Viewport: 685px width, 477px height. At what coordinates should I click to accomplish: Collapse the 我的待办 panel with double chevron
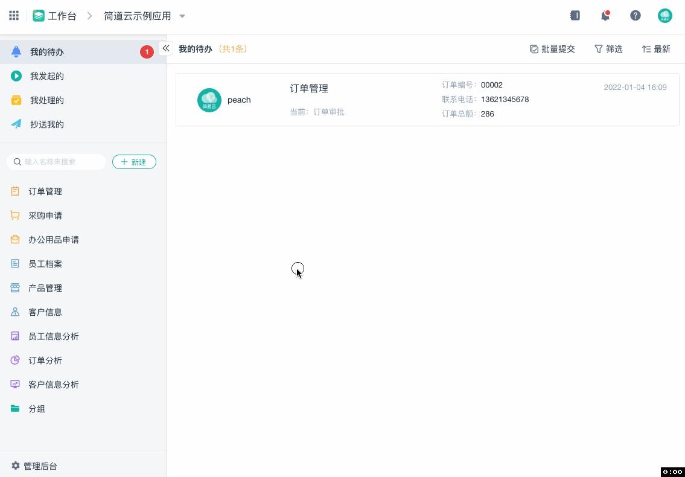166,48
